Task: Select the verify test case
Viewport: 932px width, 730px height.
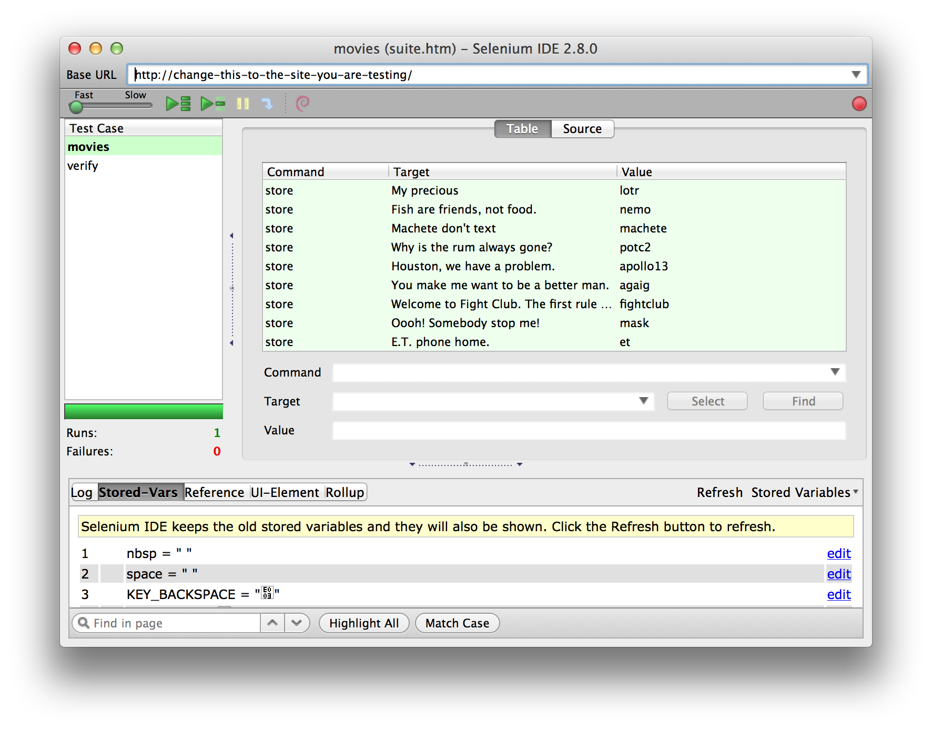Action: click(x=144, y=166)
